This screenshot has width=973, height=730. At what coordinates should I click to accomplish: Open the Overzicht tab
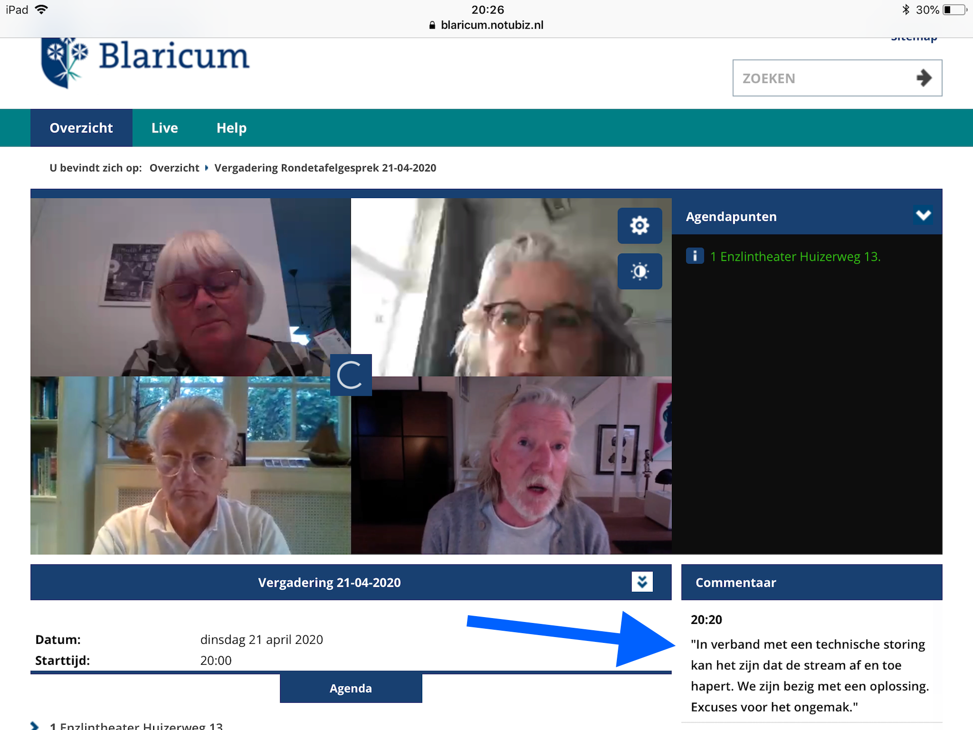(x=81, y=128)
